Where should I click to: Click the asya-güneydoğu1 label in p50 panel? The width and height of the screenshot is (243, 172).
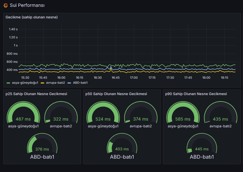(x=103, y=126)
